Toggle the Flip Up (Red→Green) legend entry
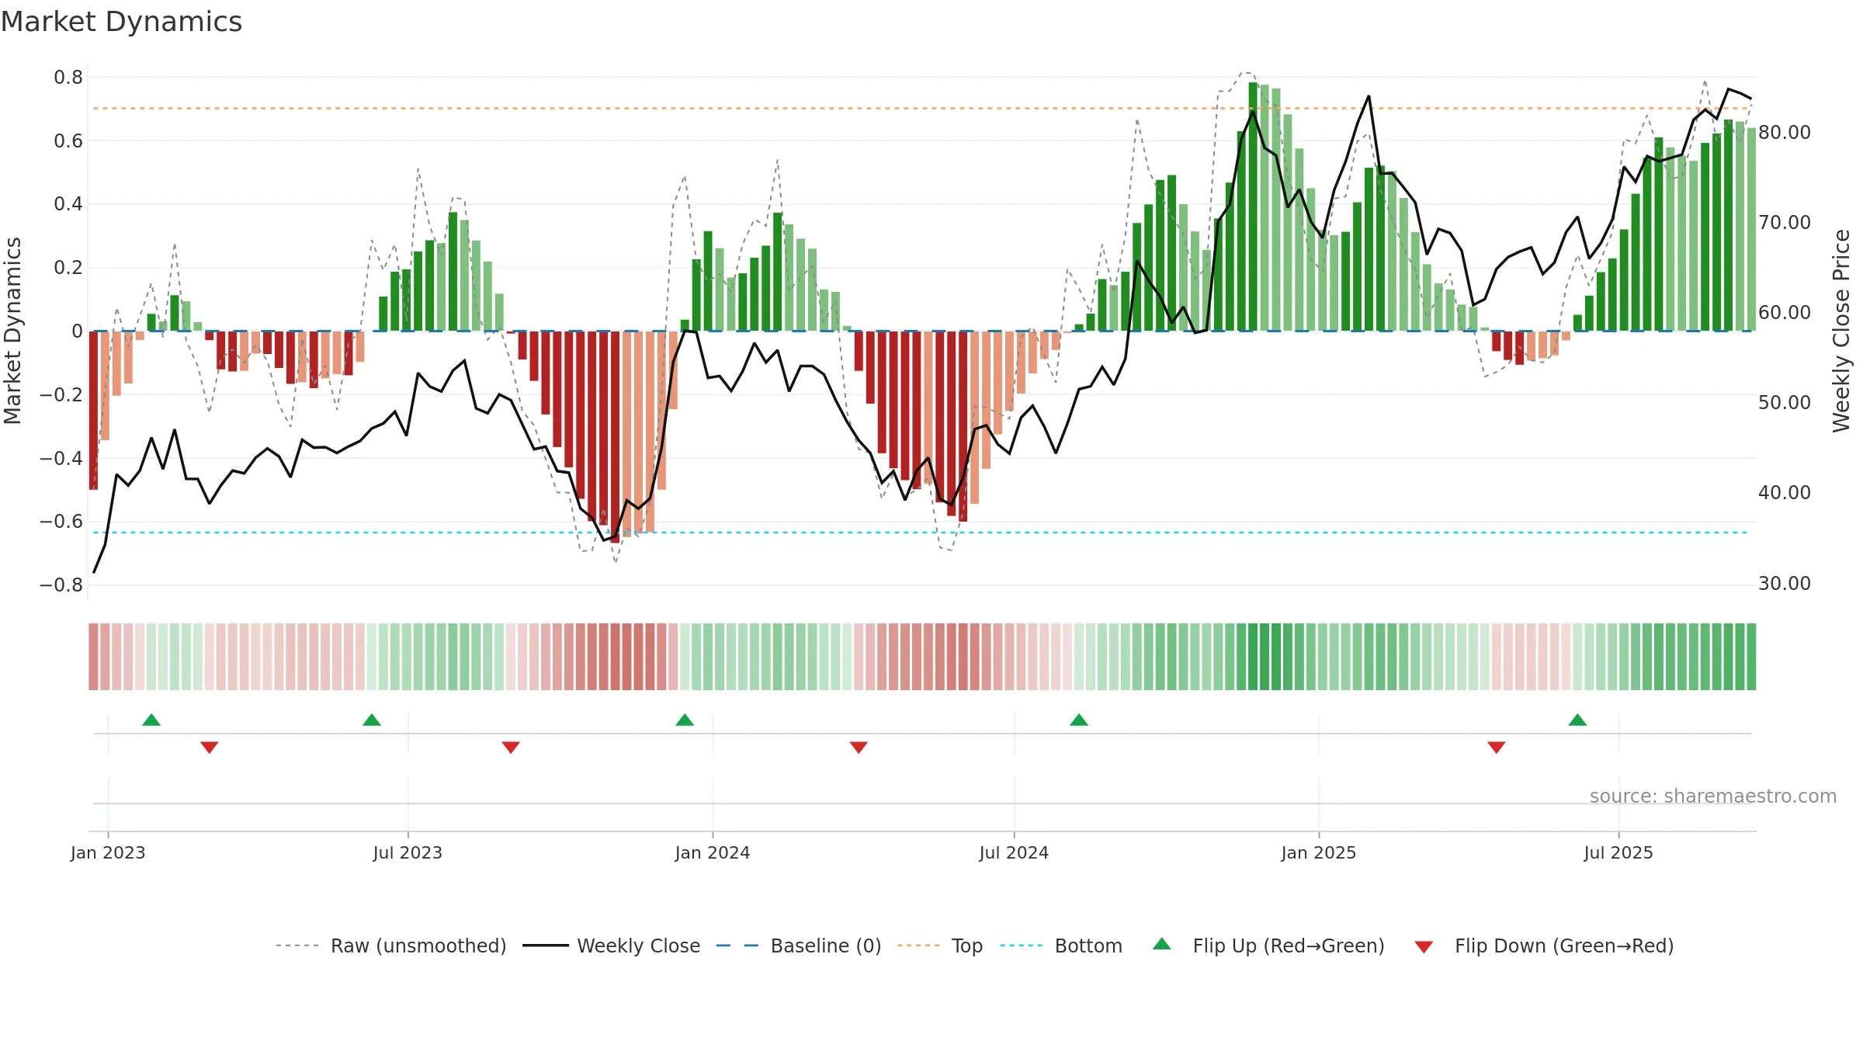Screen dimensions: 1863x1048 coord(1268,946)
